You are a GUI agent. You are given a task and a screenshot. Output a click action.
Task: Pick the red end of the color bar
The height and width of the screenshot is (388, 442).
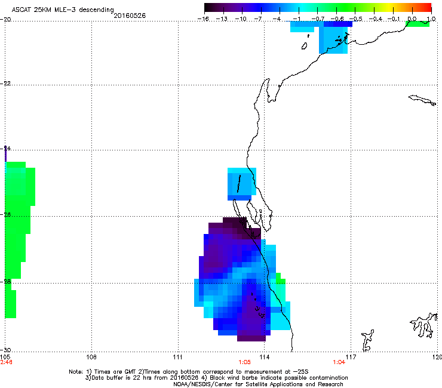coord(428,8)
